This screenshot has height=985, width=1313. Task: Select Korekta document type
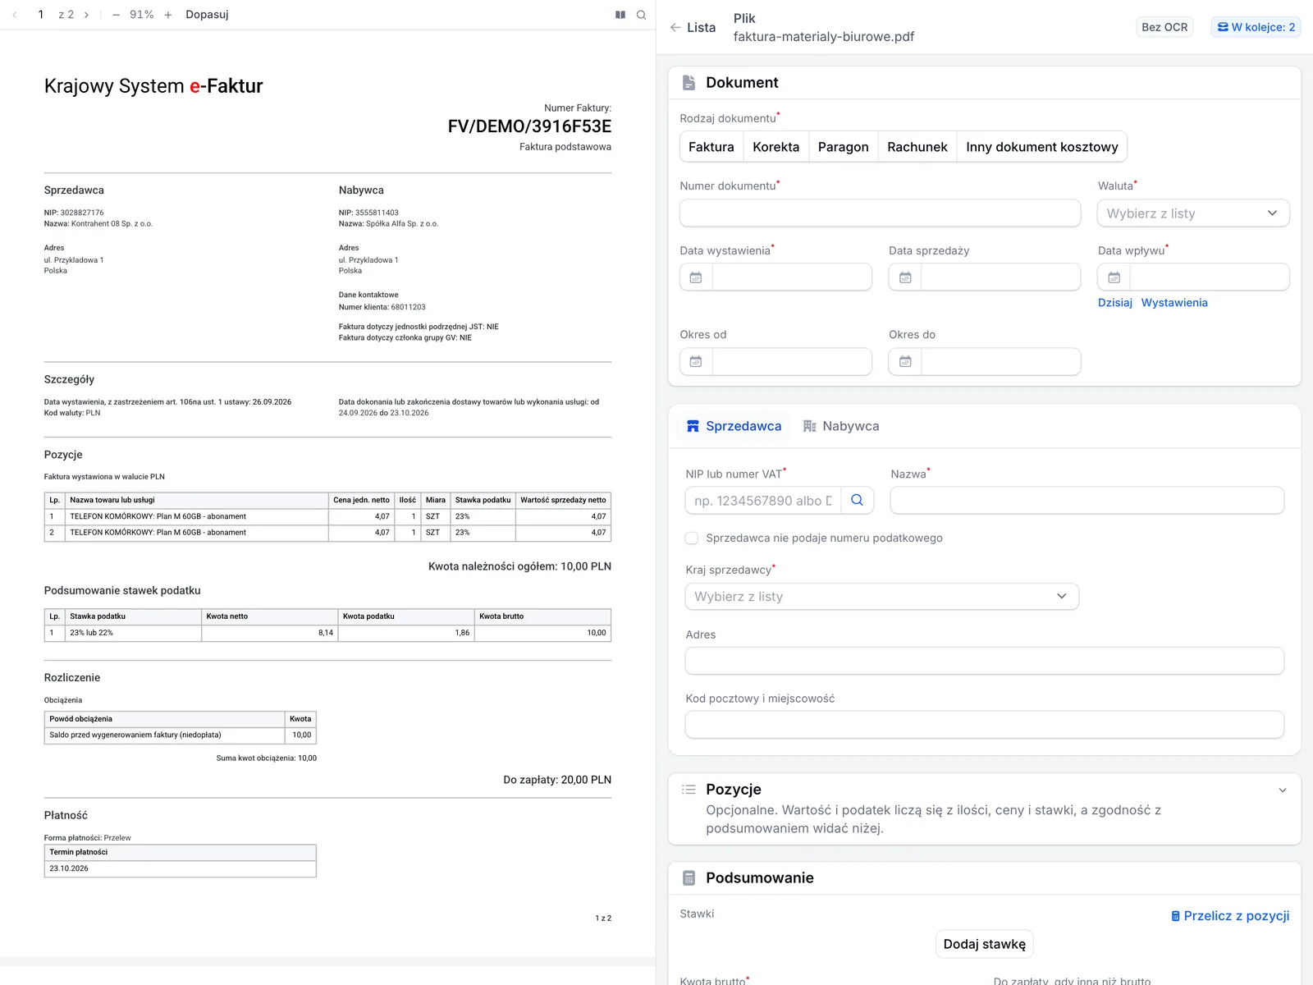[x=775, y=147]
